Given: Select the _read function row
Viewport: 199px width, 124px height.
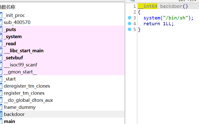Looking at the screenshot, I should pyautogui.click(x=62, y=43).
